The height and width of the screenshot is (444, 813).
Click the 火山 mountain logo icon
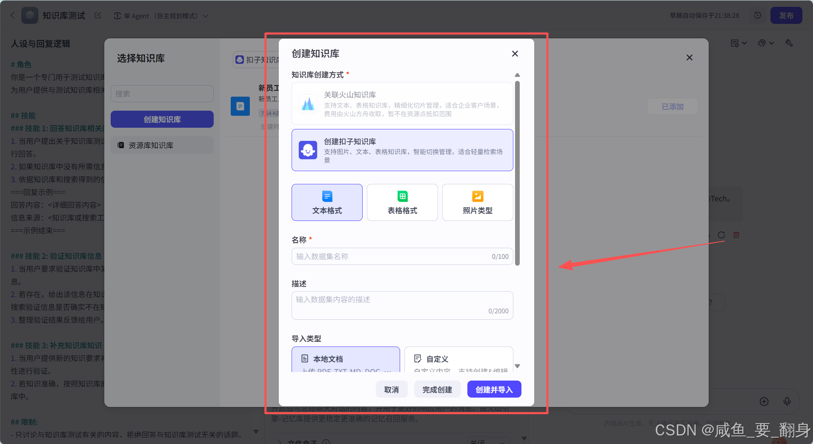point(308,103)
